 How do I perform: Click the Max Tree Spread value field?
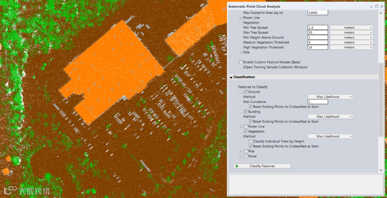[x=318, y=32]
